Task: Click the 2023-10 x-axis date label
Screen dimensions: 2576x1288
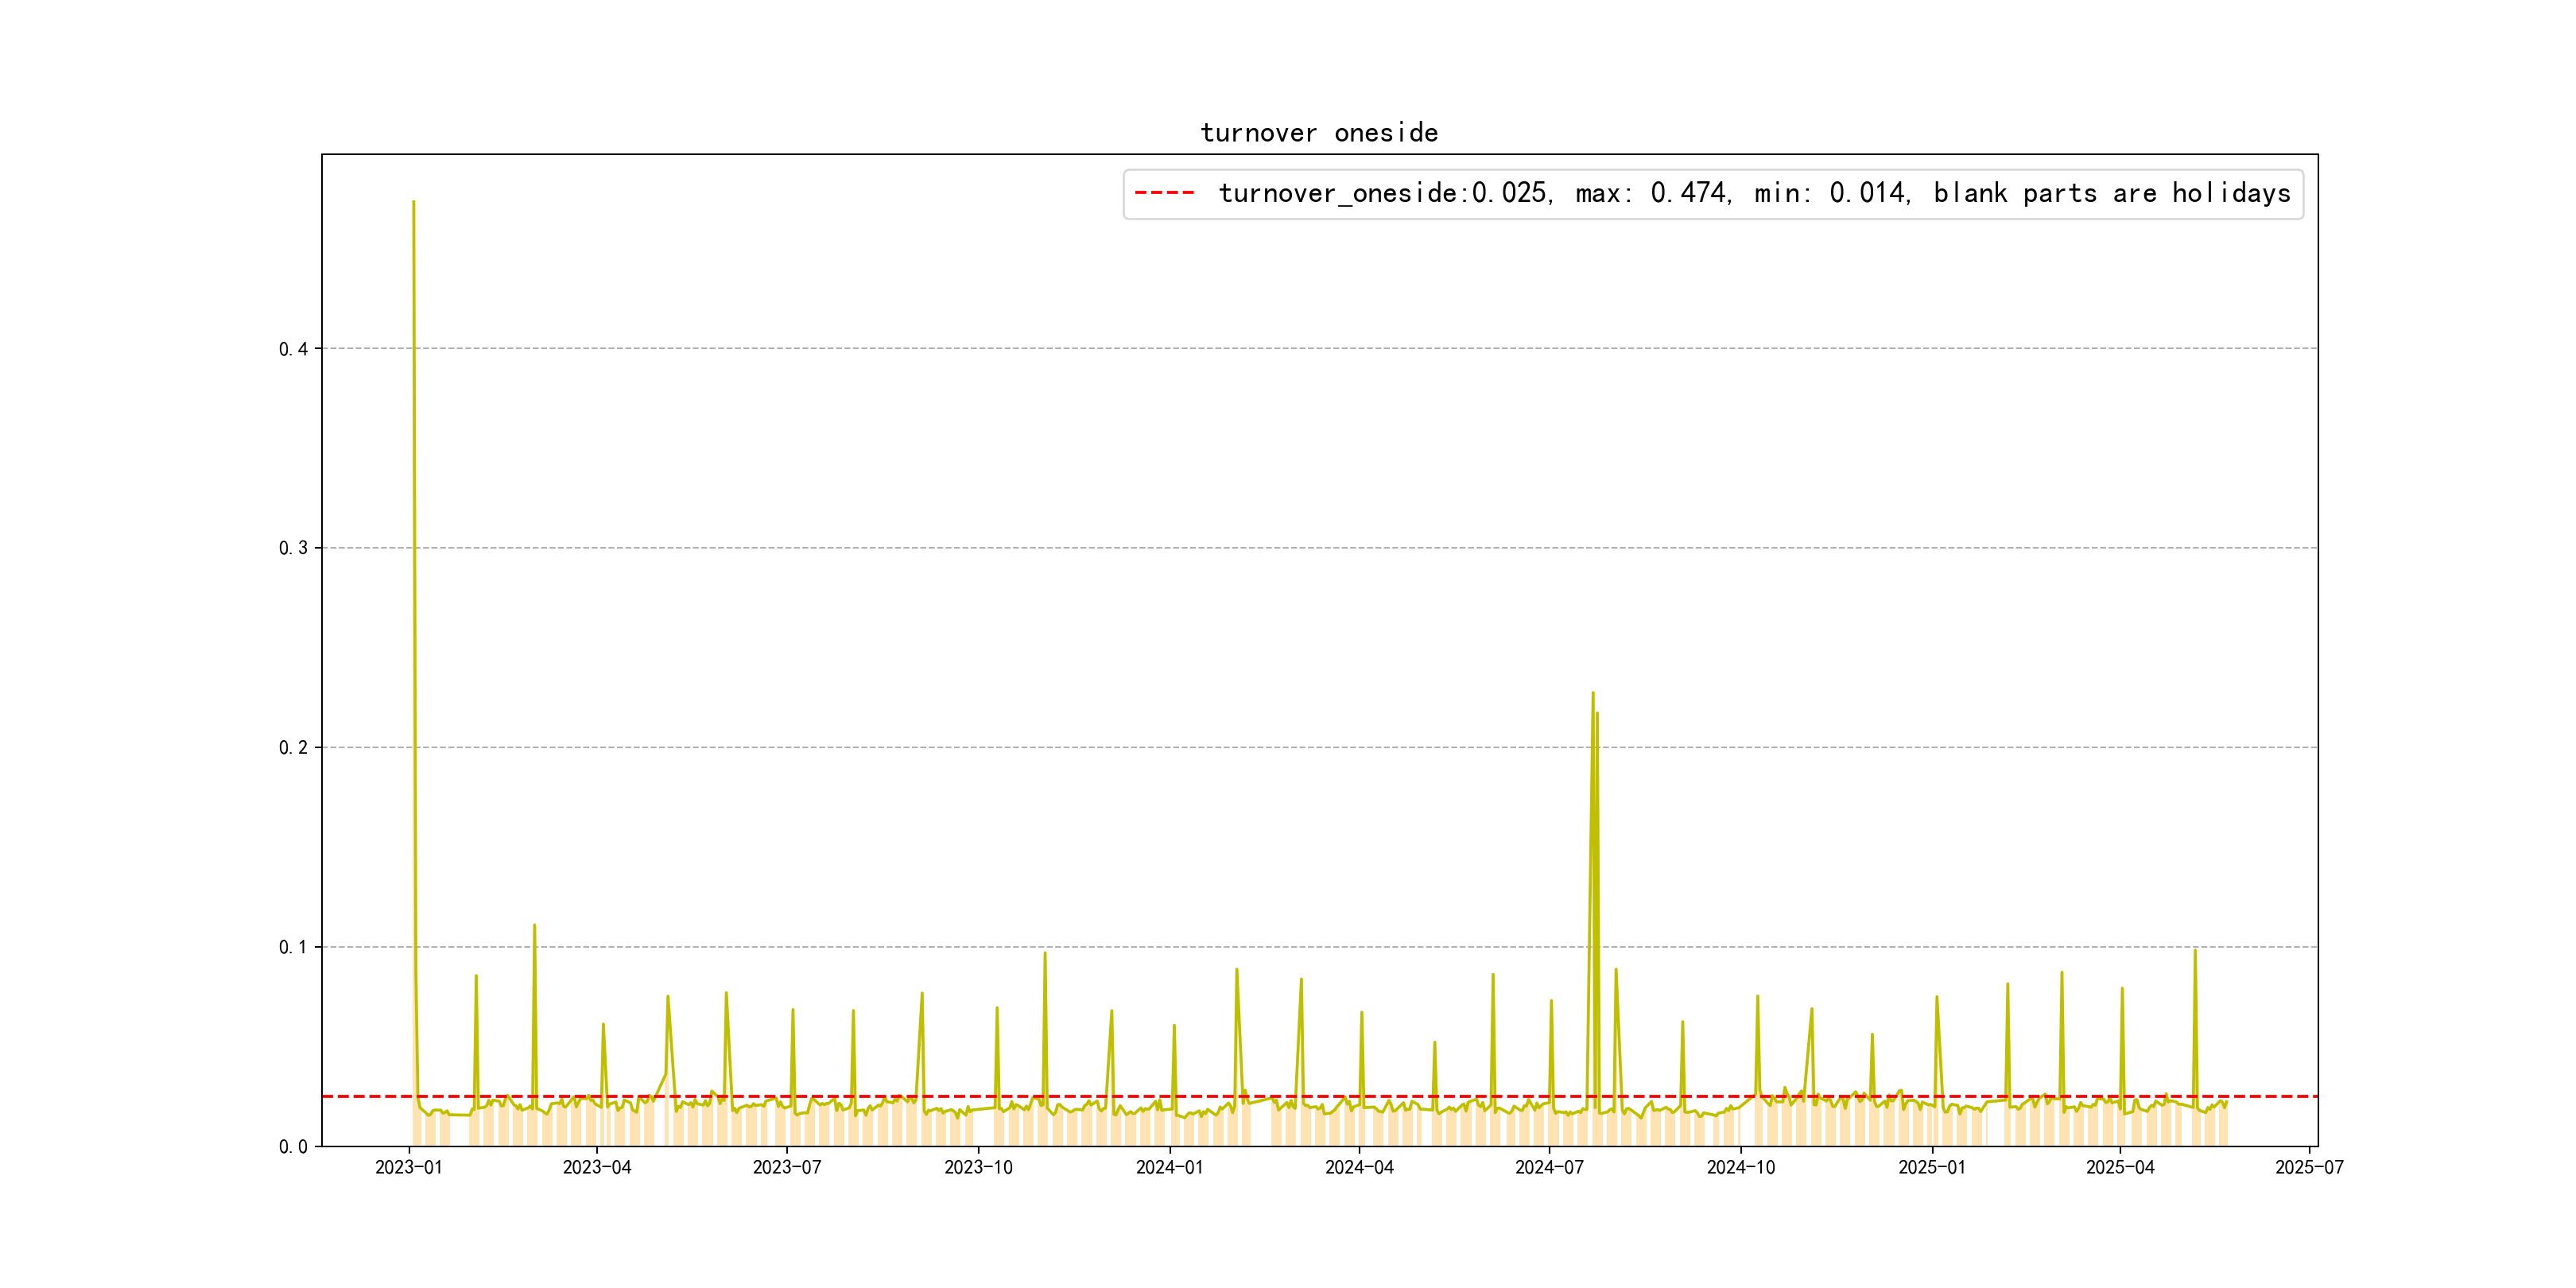Action: click(x=978, y=1167)
